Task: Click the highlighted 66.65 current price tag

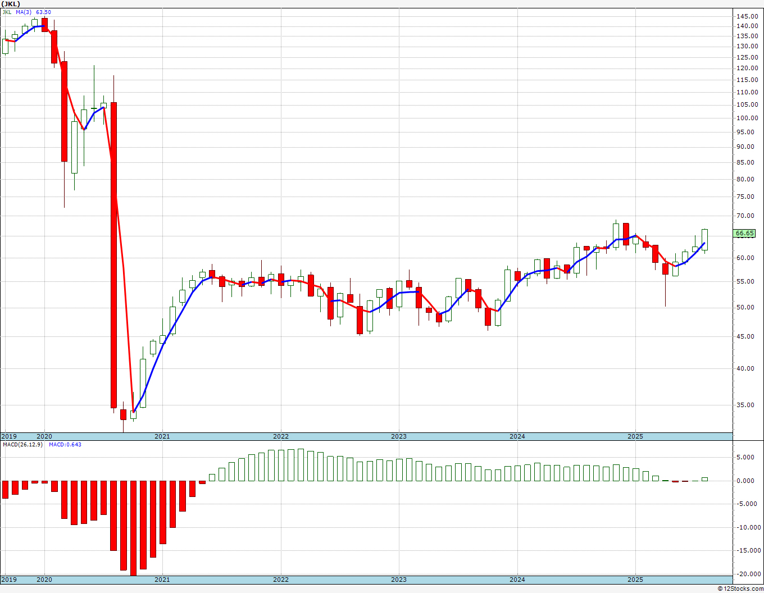Action: point(745,233)
